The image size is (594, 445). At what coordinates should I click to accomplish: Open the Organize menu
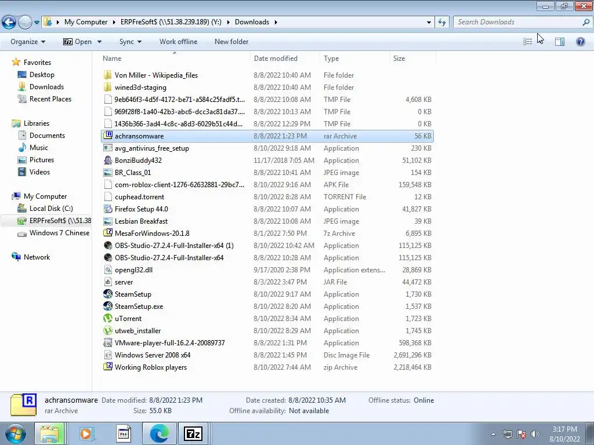click(x=28, y=42)
